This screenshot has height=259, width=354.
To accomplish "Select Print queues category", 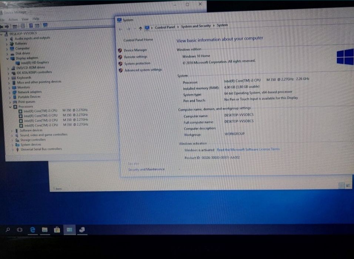I will coord(27,102).
